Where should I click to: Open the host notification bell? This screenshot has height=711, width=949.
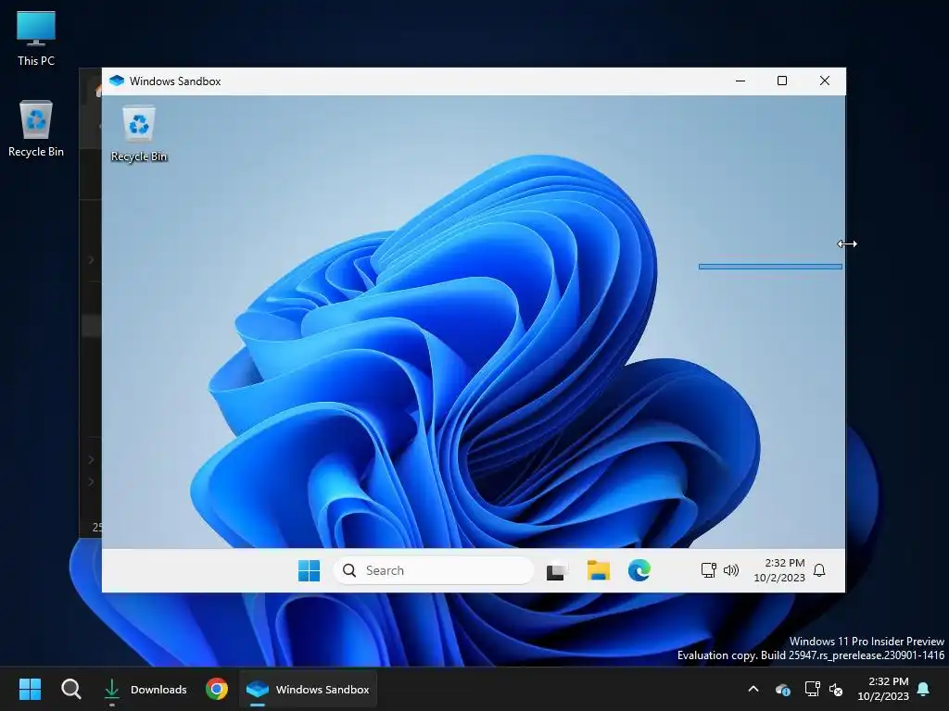click(x=924, y=689)
